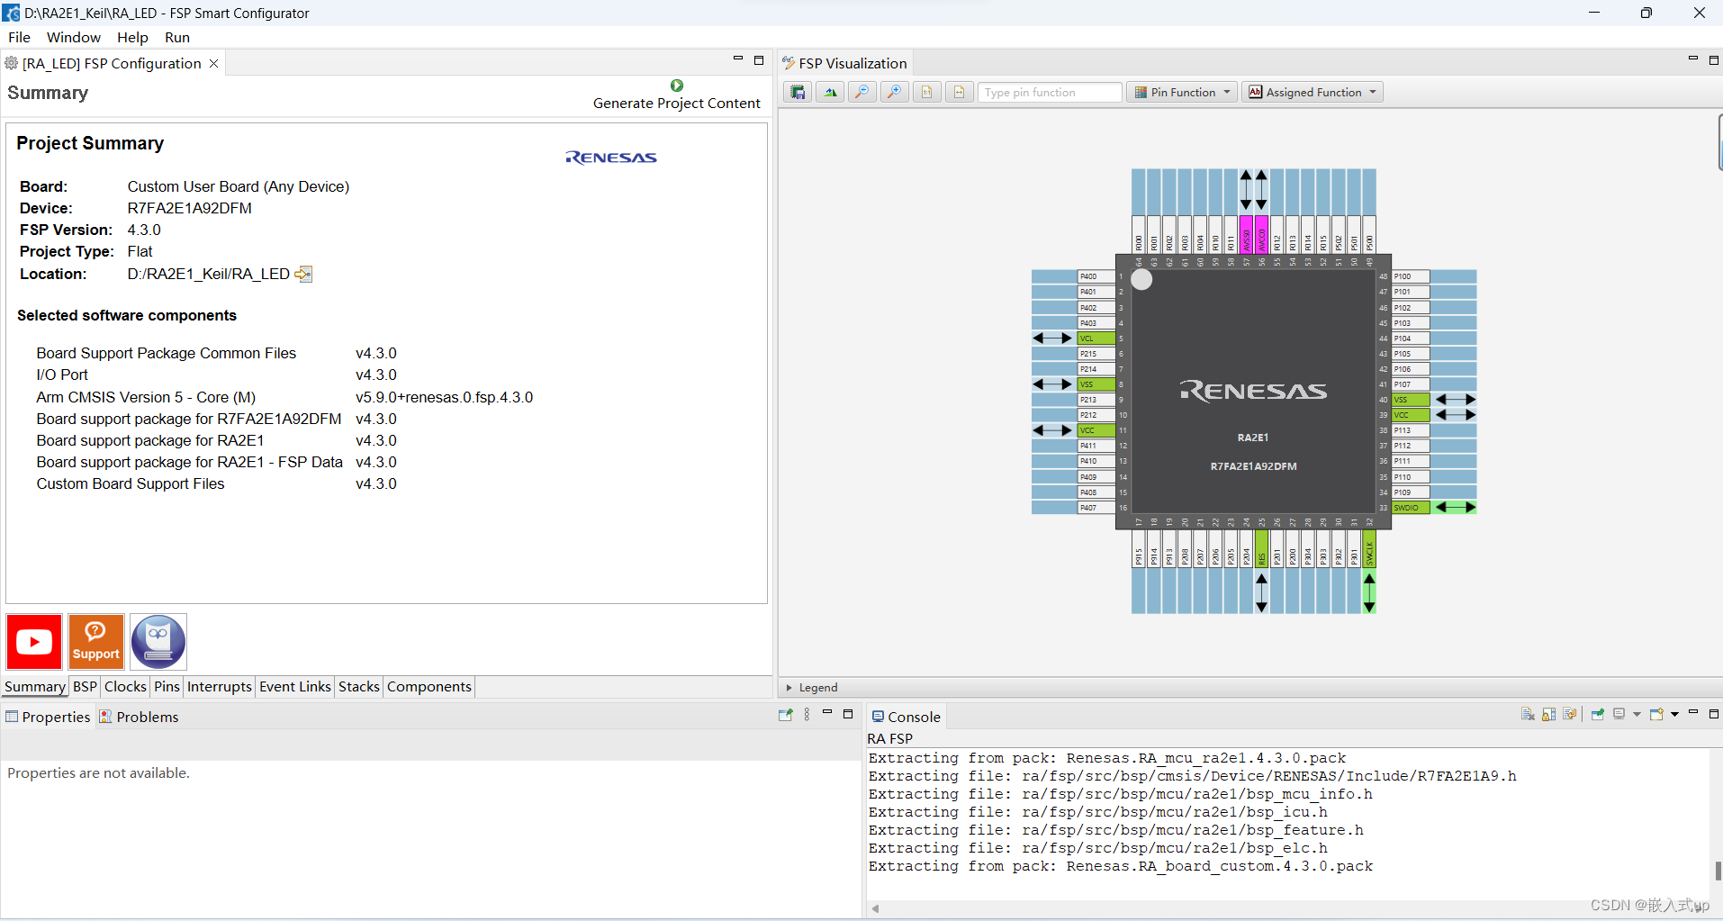
Task: Toggle console word wrap
Action: (1570, 714)
